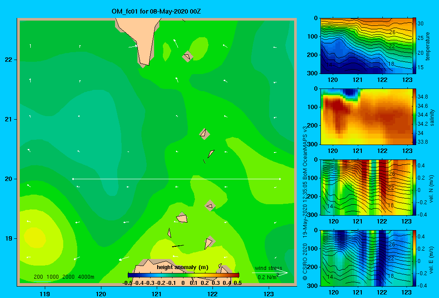Image resolution: width=439 pixels, height=298 pixels.
Task: Click the map title 'OM_fc01 for 08-May-2020 00Z'
Action: (156, 11)
